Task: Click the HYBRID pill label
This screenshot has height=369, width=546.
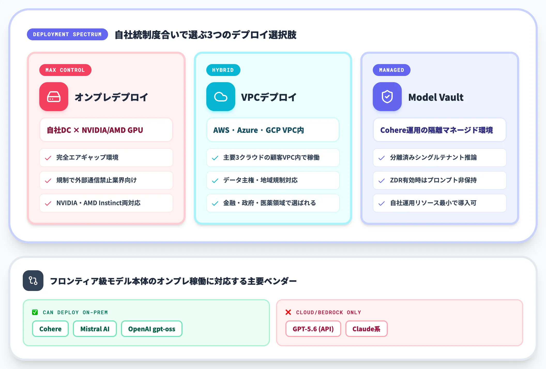Action: pyautogui.click(x=223, y=70)
